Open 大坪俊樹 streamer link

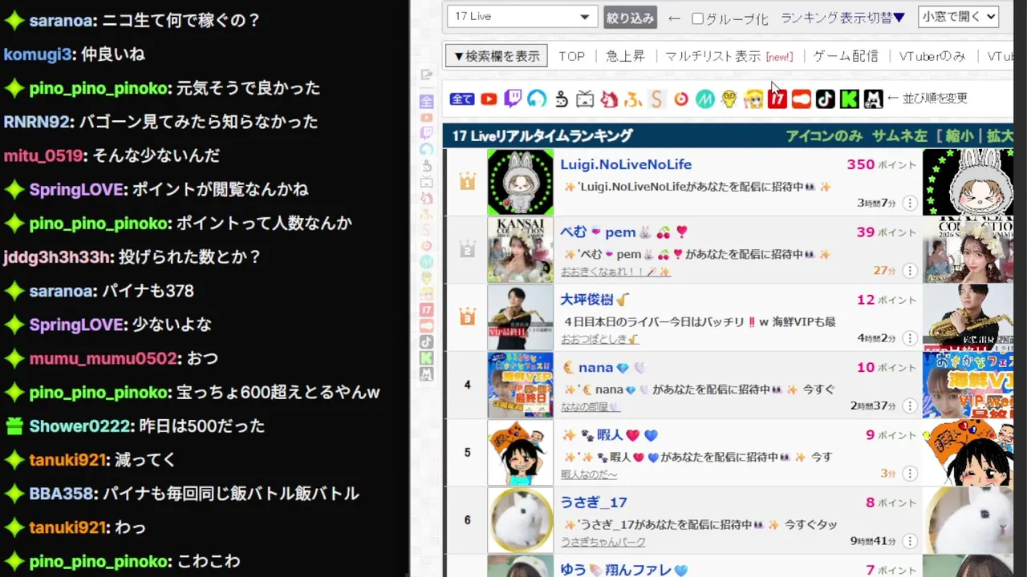[x=594, y=300]
